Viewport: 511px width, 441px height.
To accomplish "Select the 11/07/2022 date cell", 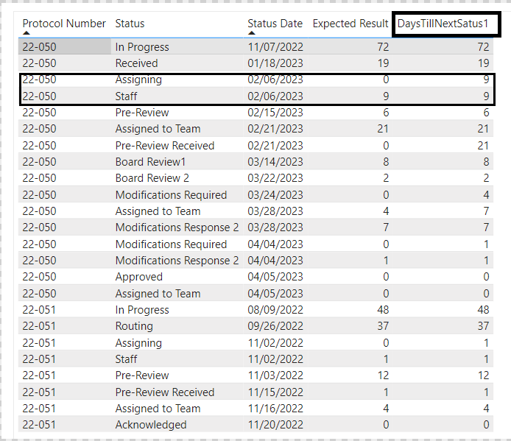I will (275, 47).
